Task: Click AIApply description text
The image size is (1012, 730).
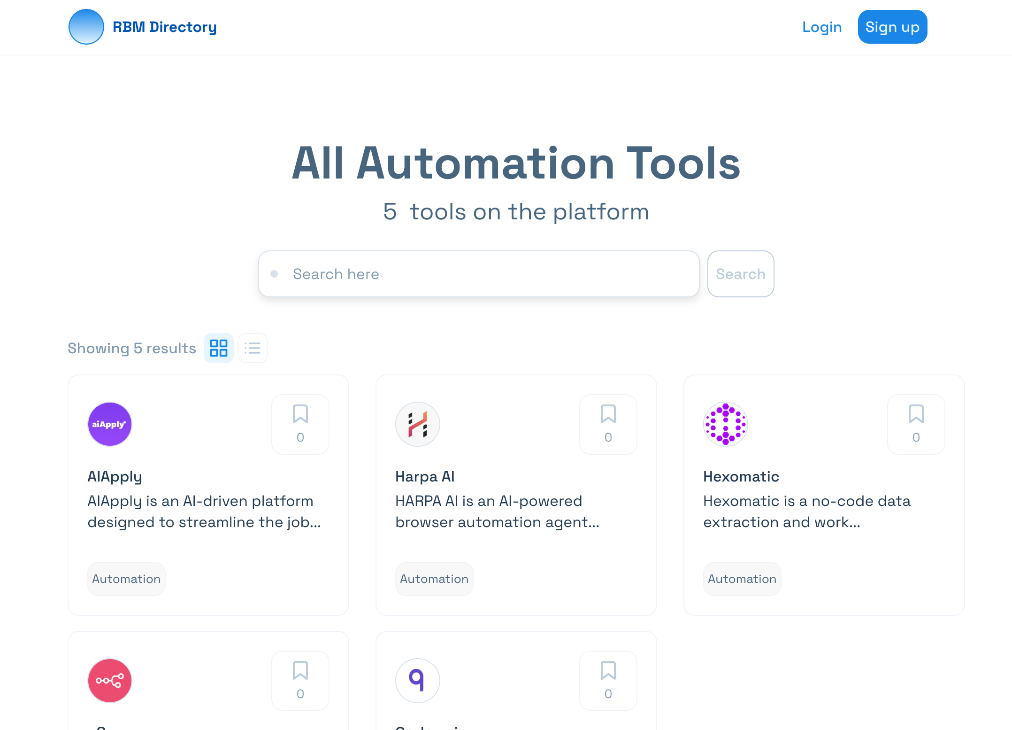Action: point(205,512)
